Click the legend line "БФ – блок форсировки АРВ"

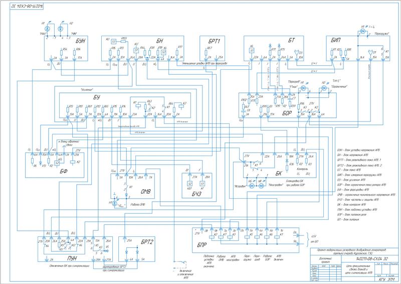tap(353, 190)
